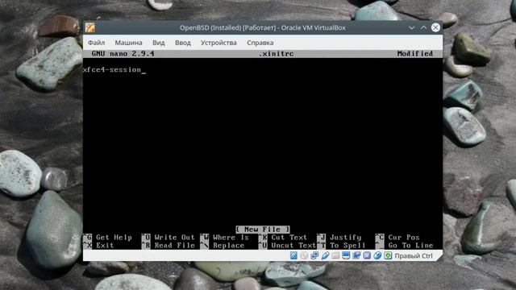Click the 'Cut Text' shortcut label
The image size is (516, 290).
pyautogui.click(x=289, y=238)
